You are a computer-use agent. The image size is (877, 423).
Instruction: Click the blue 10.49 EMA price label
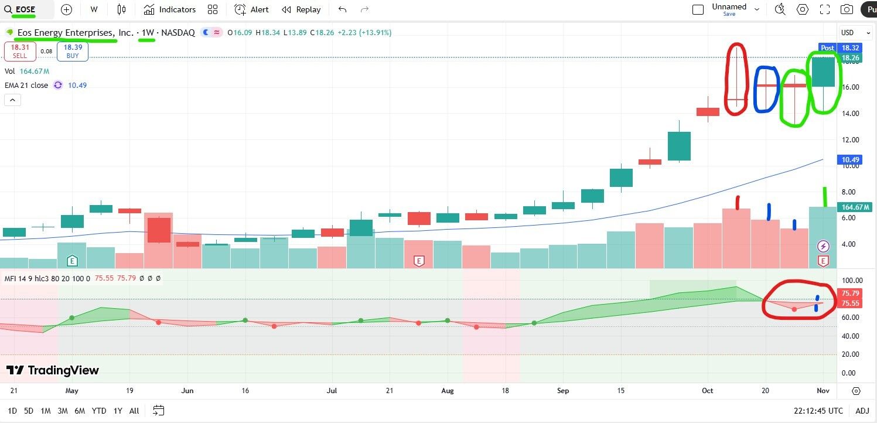(x=850, y=160)
